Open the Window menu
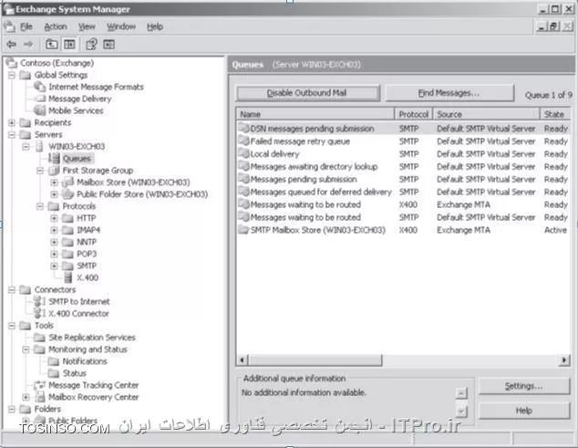Image resolution: width=578 pixels, height=448 pixels. 121,26
